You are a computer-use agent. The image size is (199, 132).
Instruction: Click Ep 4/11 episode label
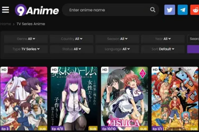pos(57,129)
